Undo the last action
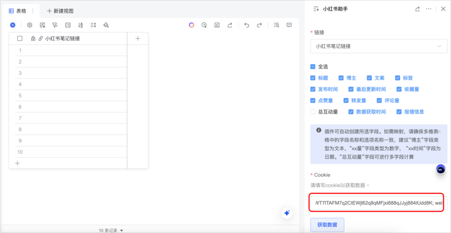 pos(246,25)
